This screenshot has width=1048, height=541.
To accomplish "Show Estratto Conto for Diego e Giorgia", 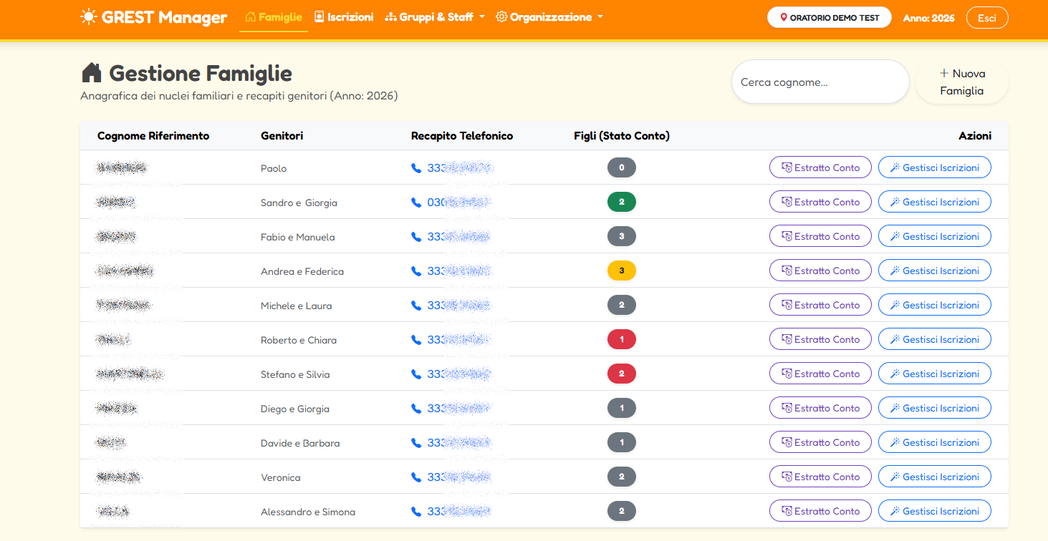I will coord(820,408).
